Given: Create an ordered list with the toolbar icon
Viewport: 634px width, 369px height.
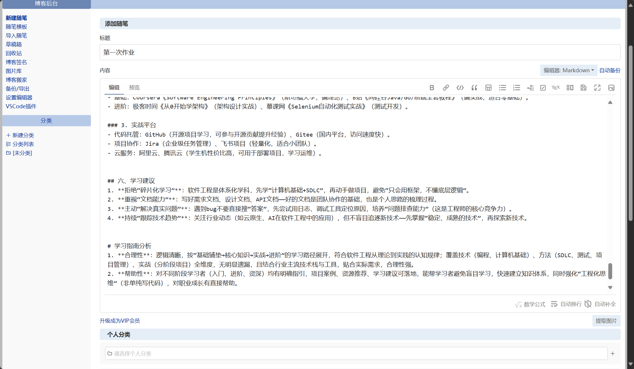Looking at the screenshot, I should coord(517,88).
